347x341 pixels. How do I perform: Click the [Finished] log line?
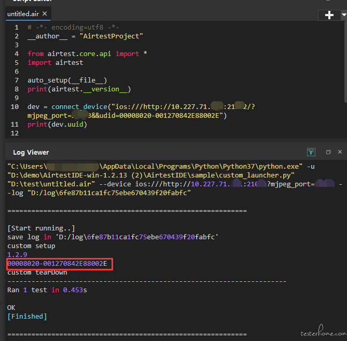27,317
